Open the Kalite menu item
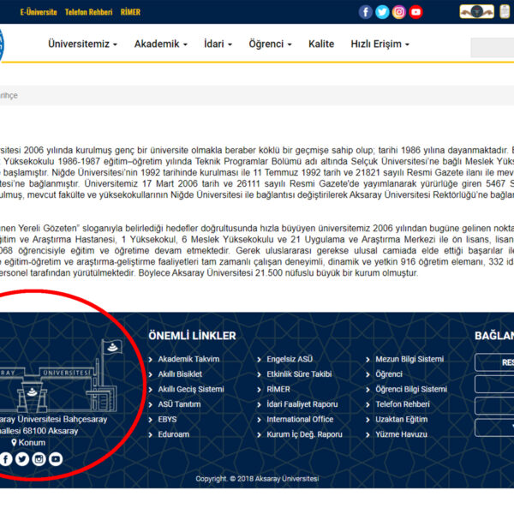Viewport: 514px width, 514px height. [x=321, y=44]
